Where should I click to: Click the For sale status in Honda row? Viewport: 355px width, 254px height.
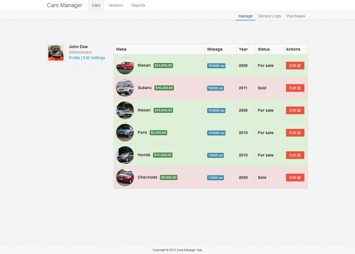[266, 155]
